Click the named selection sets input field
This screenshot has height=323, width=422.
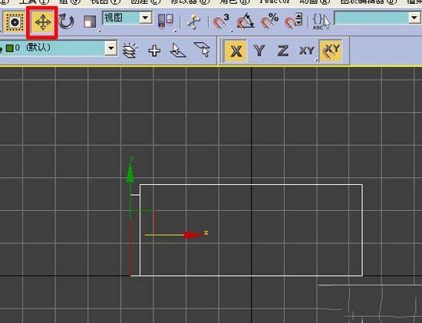(x=371, y=18)
